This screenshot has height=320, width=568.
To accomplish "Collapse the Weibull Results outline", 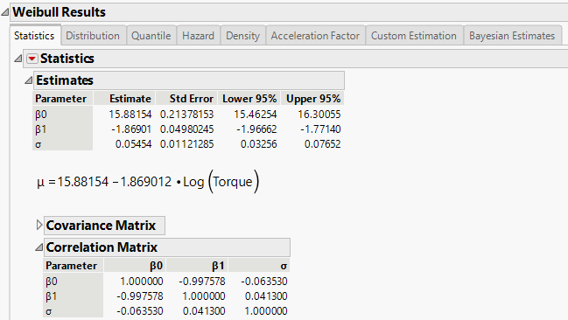I will tap(5, 12).
